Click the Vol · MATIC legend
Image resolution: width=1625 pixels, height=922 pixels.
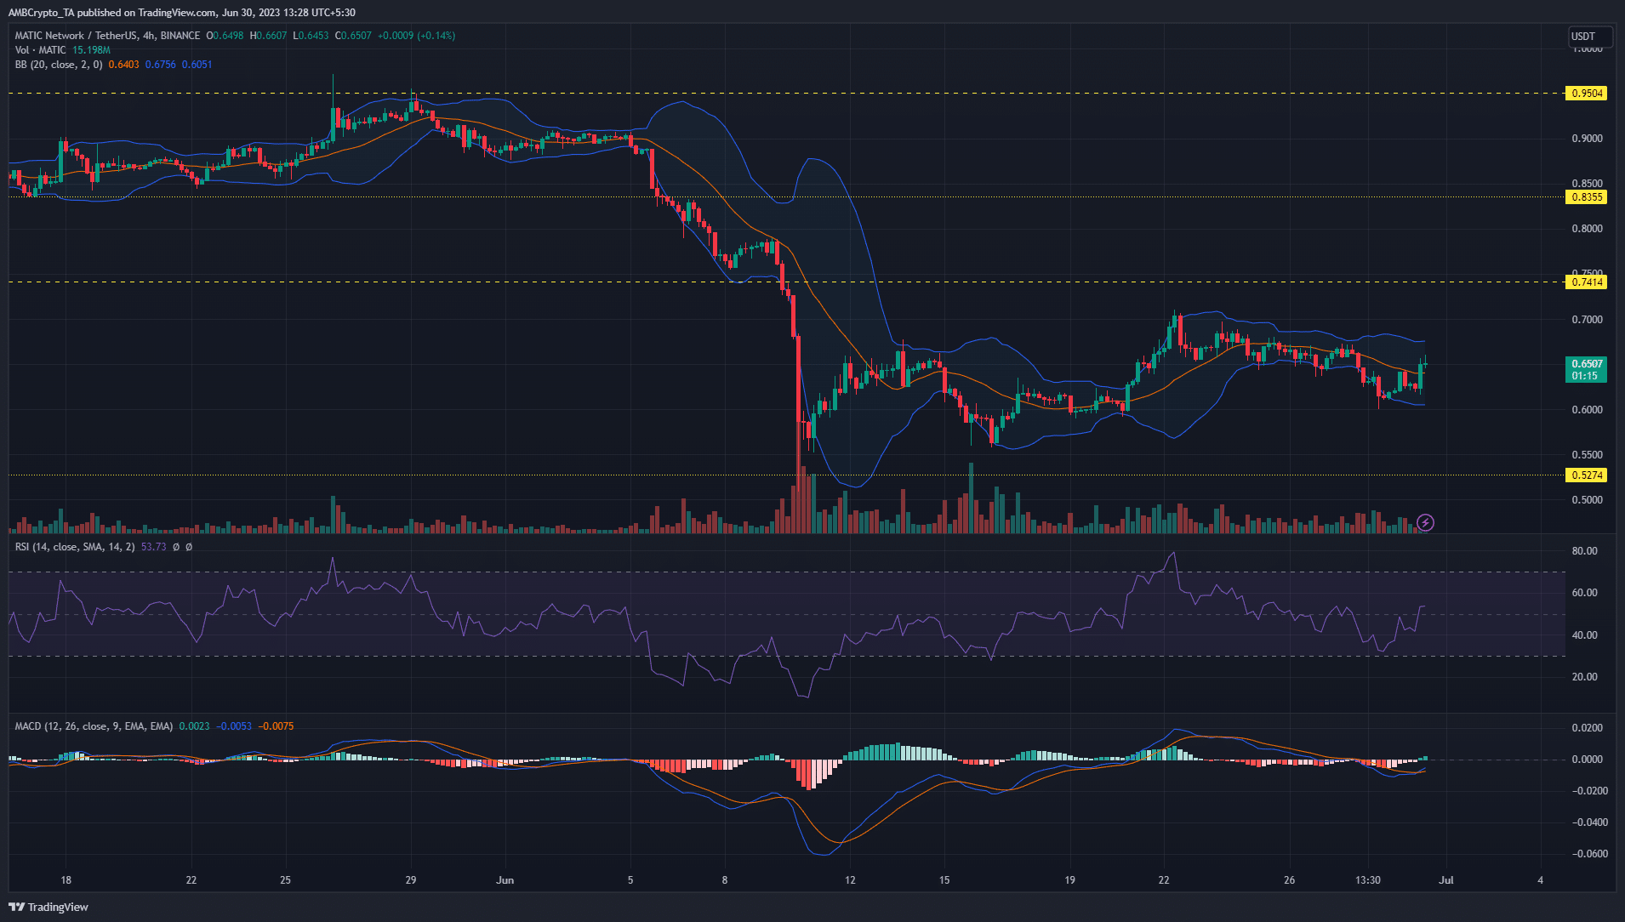pos(40,50)
